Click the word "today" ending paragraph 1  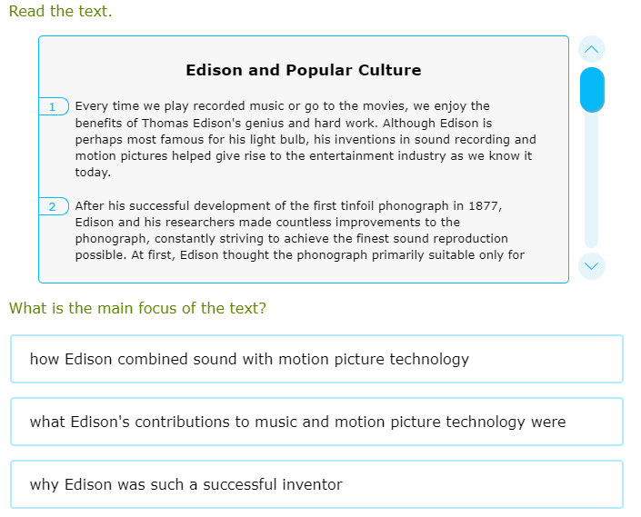91,173
